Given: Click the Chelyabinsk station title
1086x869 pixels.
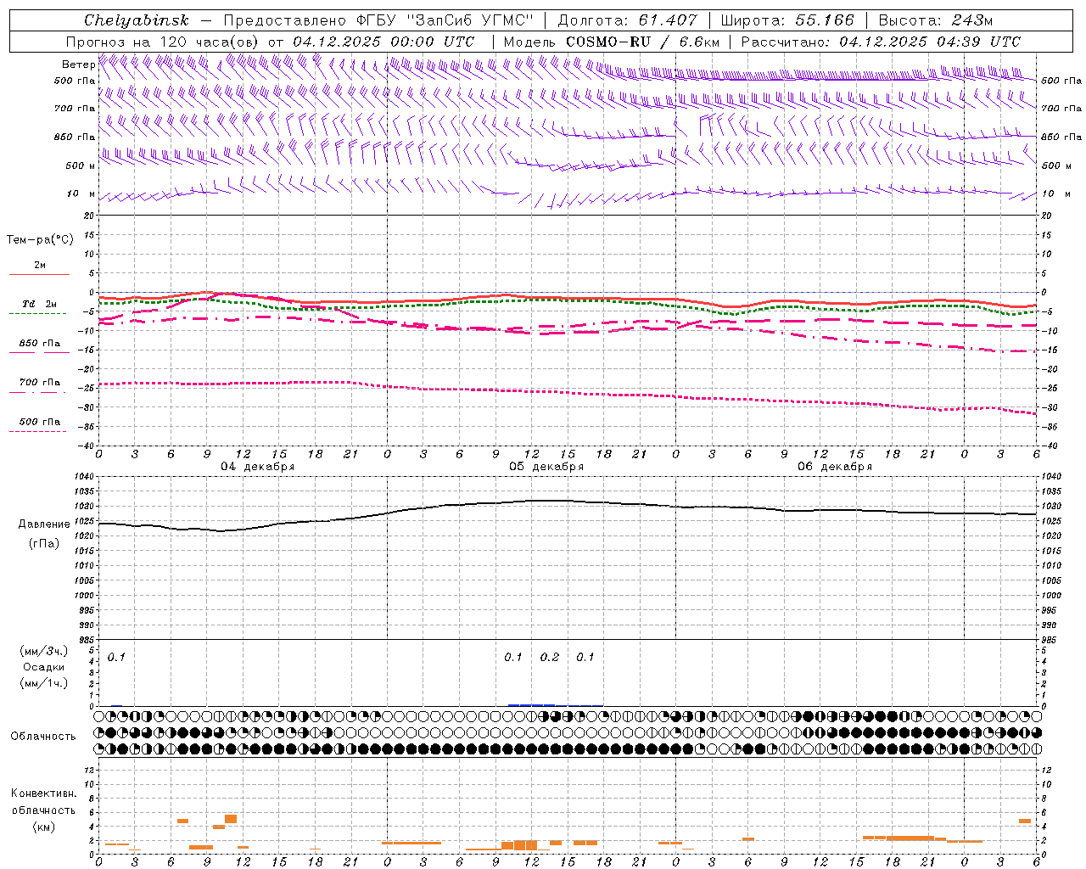Looking at the screenshot, I should tap(137, 20).
